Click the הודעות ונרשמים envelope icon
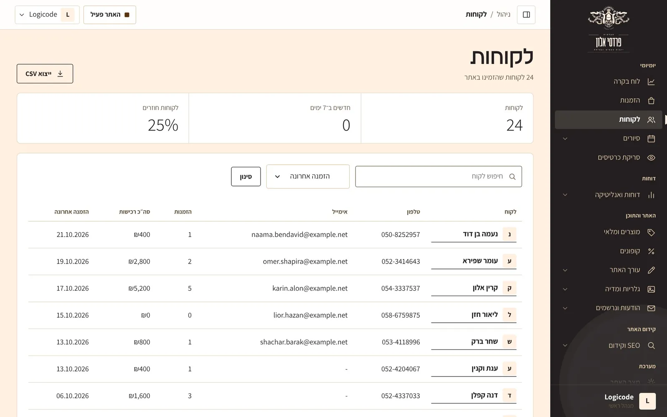Viewport: 667px width, 417px height. click(651, 308)
